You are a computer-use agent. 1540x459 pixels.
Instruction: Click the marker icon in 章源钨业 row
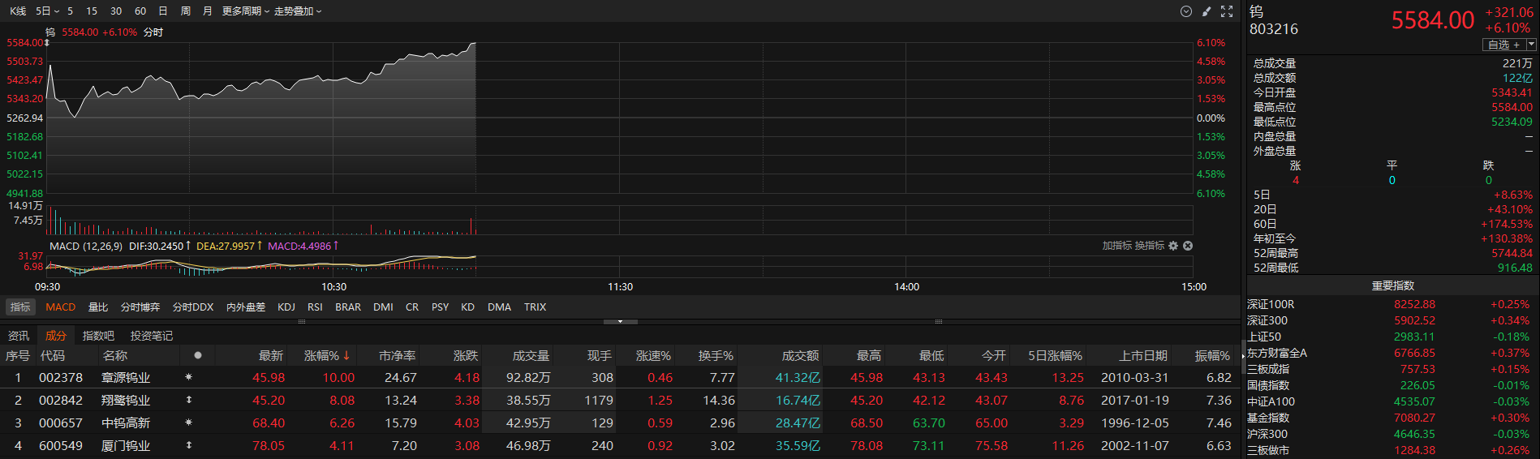coord(189,377)
